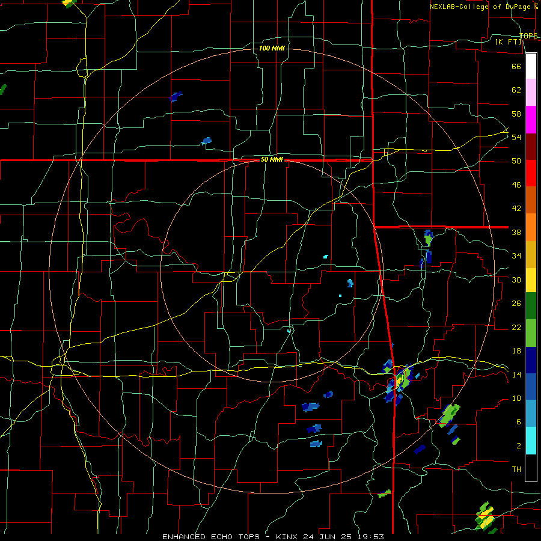Click the legend value "42"
The width and height of the screenshot is (541, 541).
point(516,209)
